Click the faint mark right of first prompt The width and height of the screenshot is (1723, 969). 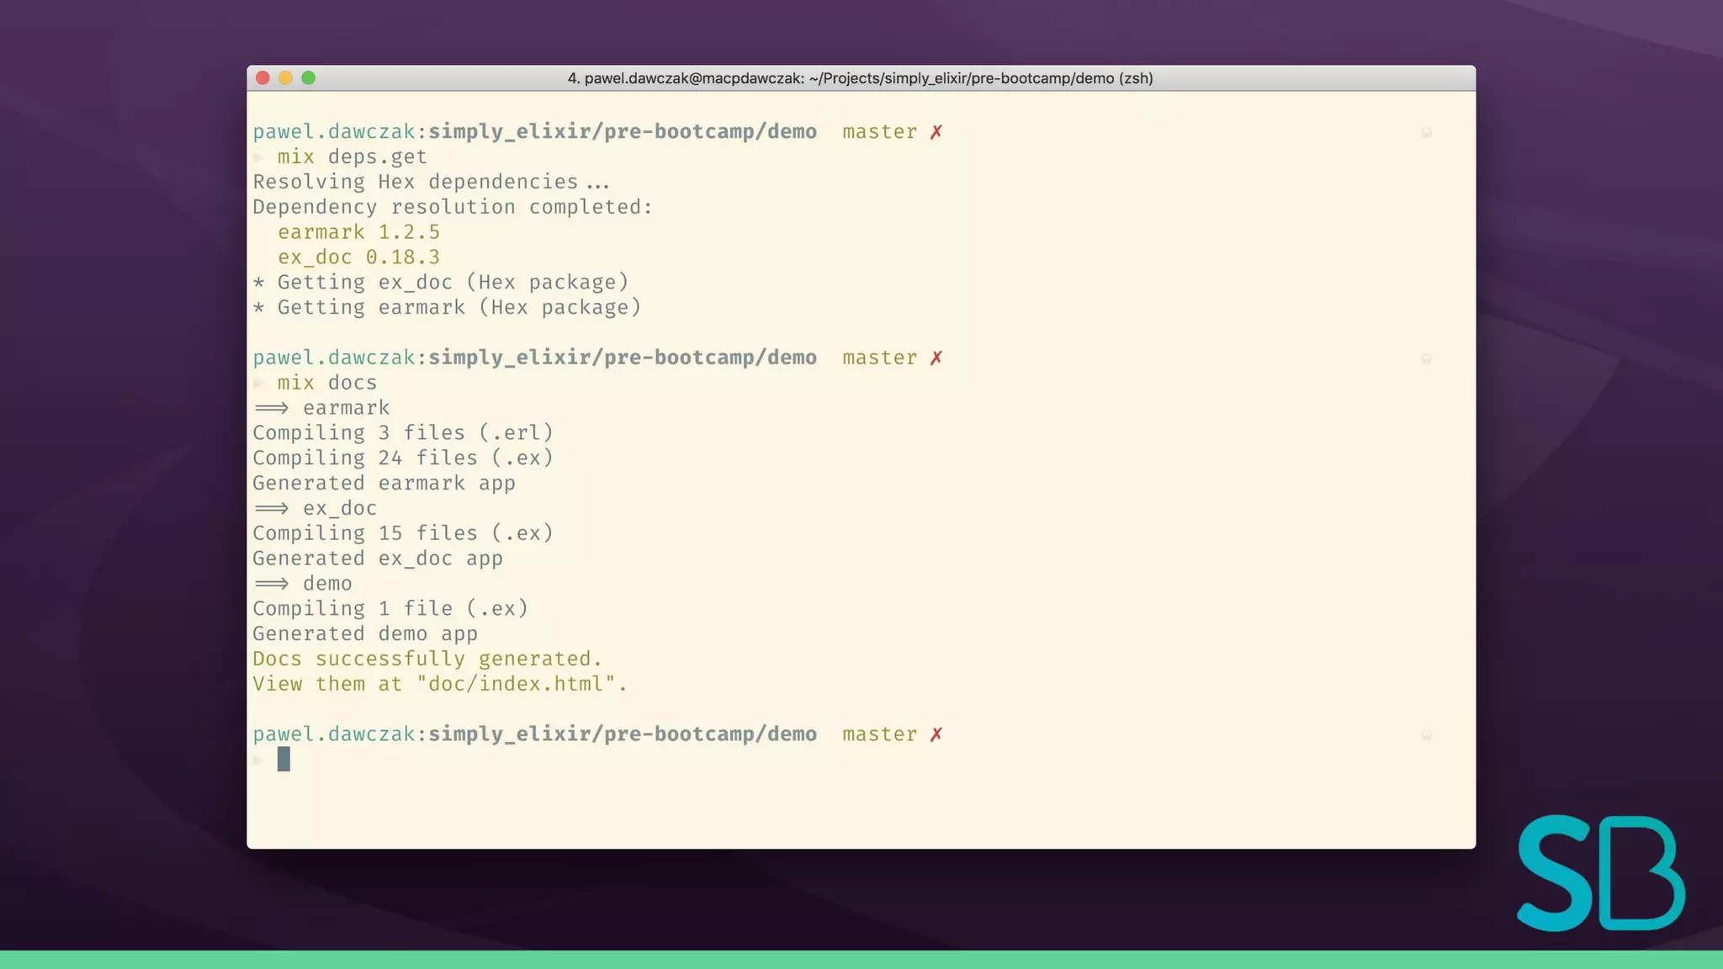coord(1426,133)
